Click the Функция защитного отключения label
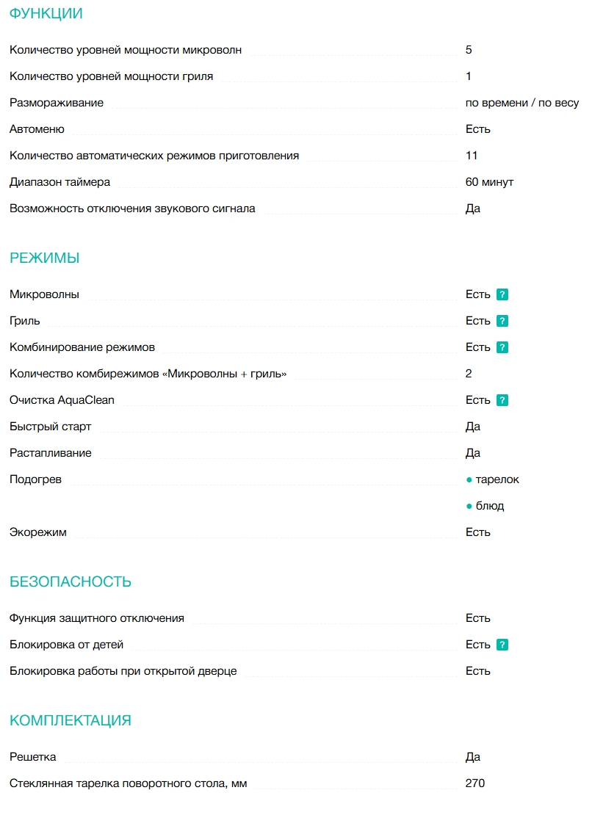Image resolution: width=592 pixels, height=815 pixels. 97,618
